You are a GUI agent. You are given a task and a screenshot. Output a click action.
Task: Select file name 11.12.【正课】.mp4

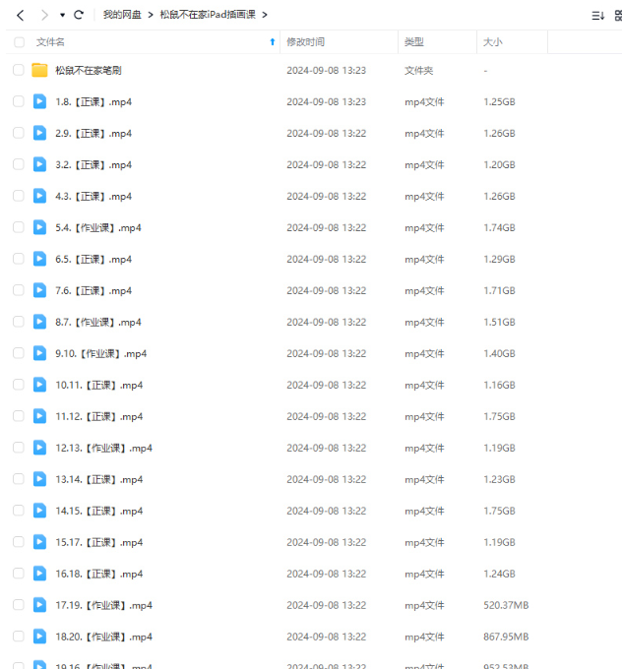99,416
